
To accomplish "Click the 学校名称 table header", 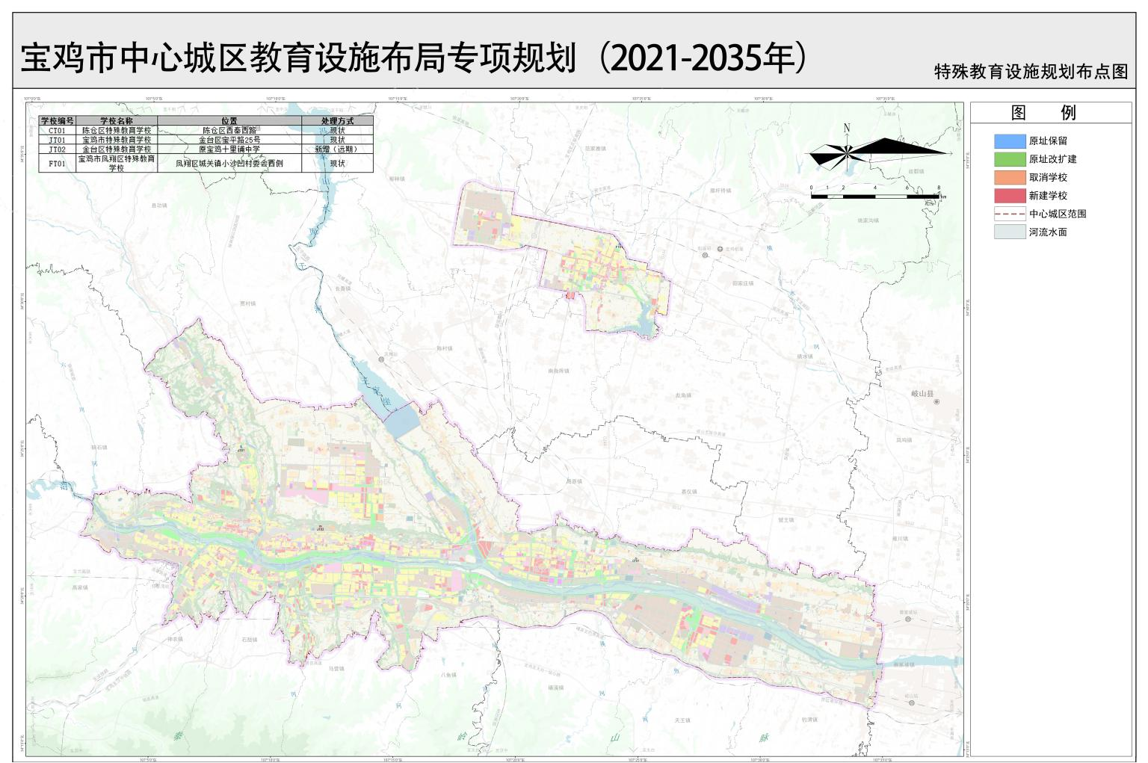I will tap(117, 120).
